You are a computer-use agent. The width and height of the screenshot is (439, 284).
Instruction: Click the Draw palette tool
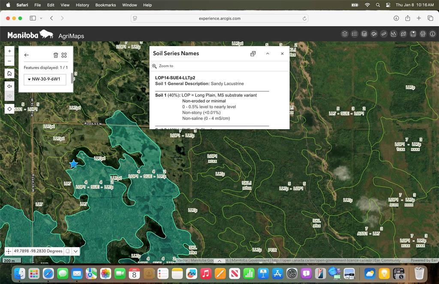374,34
